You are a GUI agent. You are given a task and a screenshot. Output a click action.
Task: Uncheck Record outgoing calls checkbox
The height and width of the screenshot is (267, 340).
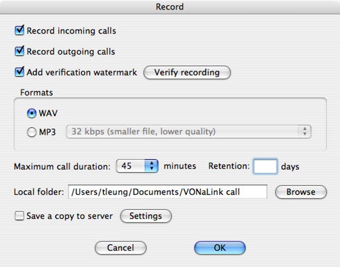[19, 51]
